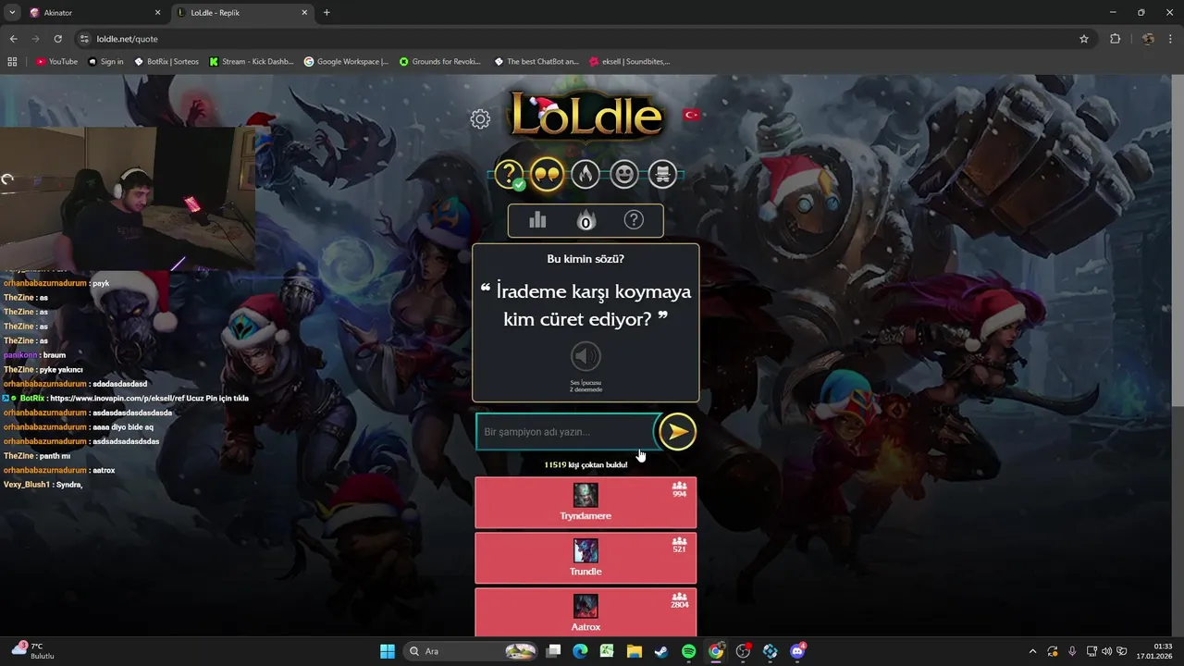Screen dimensions: 1184x666
Task: Open Spotify from taskbar
Action: 689,651
